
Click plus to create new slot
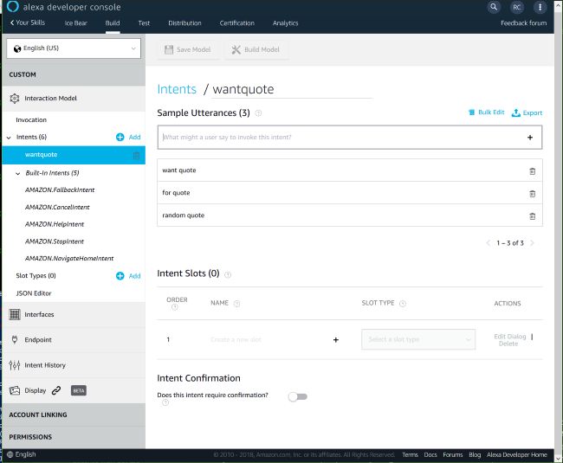(336, 339)
